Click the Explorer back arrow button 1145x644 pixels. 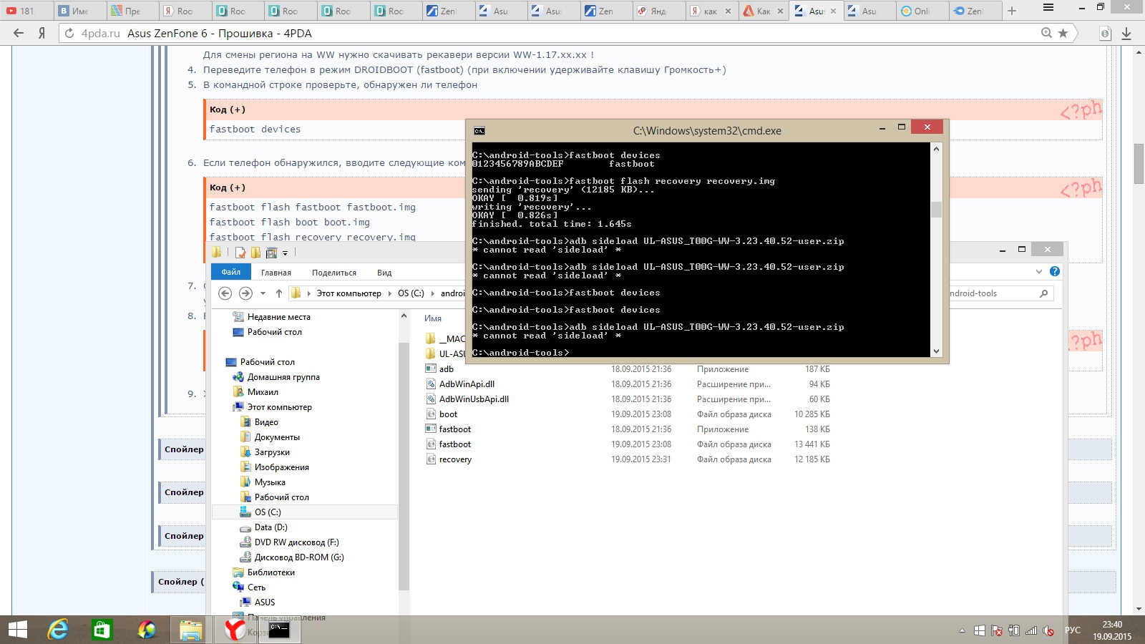tap(225, 293)
